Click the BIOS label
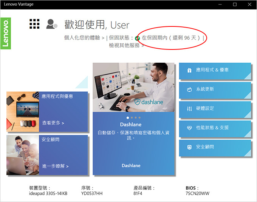This screenshot has width=257, height=202. pyautogui.click(x=192, y=188)
